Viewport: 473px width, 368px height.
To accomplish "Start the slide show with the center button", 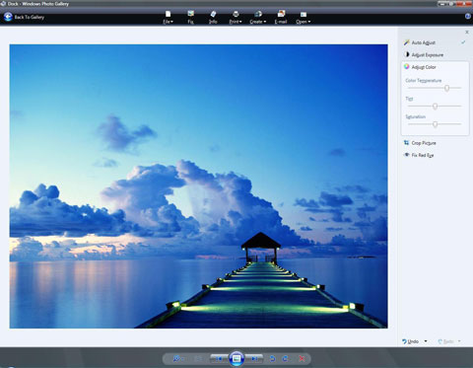I will pyautogui.click(x=236, y=358).
